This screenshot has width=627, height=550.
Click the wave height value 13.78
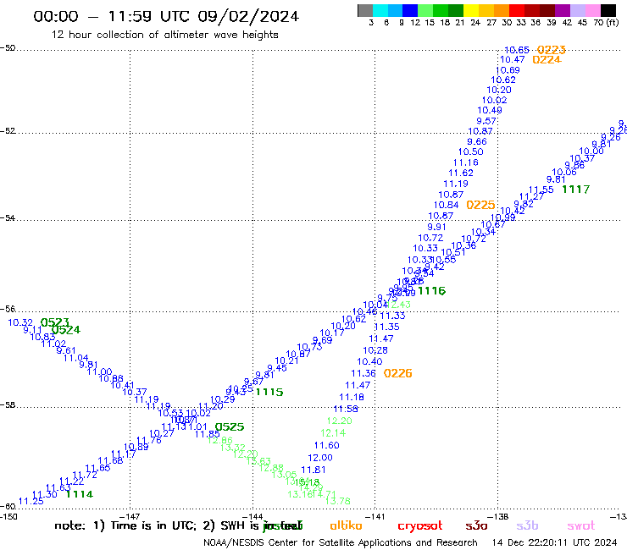tap(338, 501)
